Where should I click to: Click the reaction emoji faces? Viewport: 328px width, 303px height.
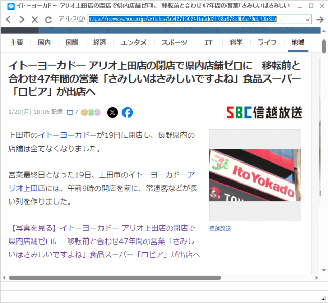91,112
